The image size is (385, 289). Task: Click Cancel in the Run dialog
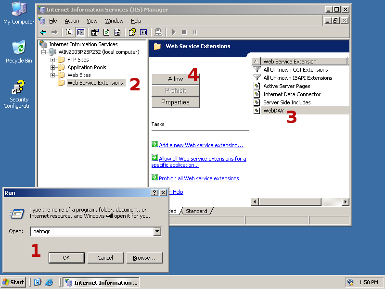105,258
